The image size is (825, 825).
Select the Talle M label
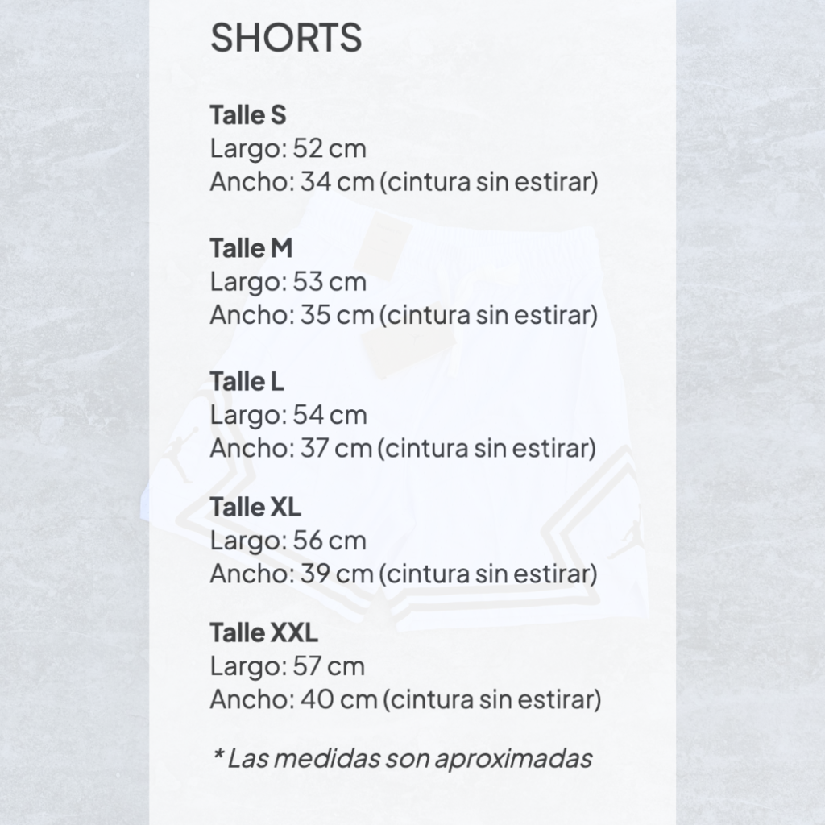pos(251,248)
